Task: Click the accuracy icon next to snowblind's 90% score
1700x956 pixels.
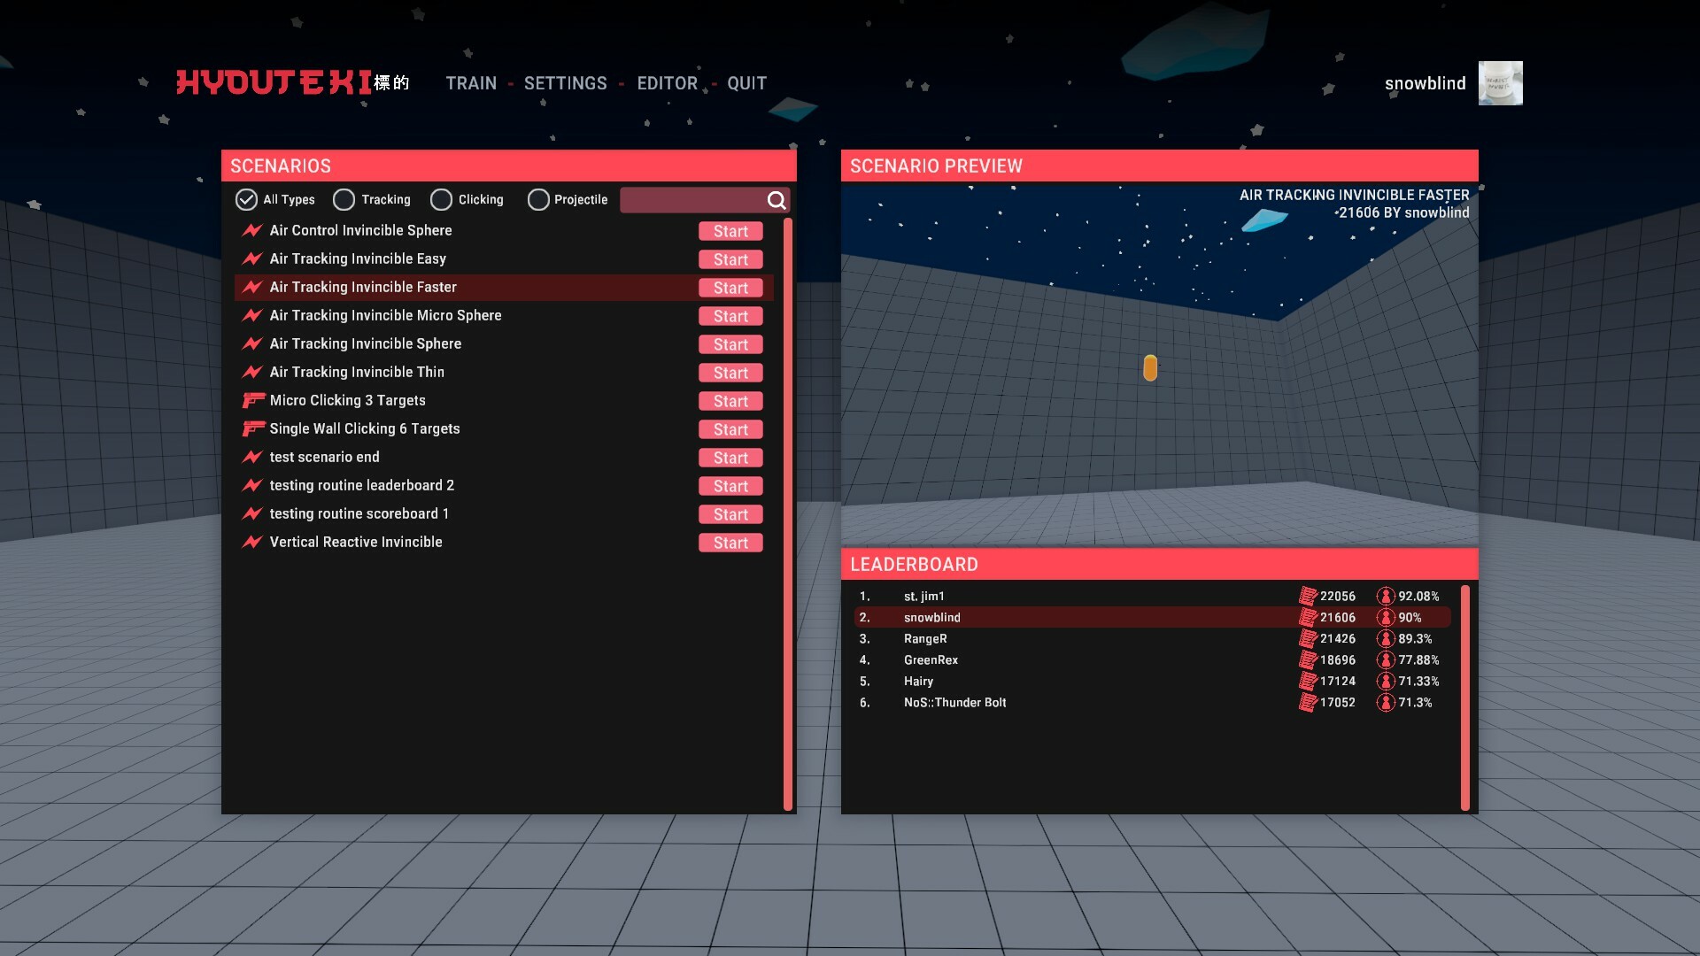Action: [1386, 617]
